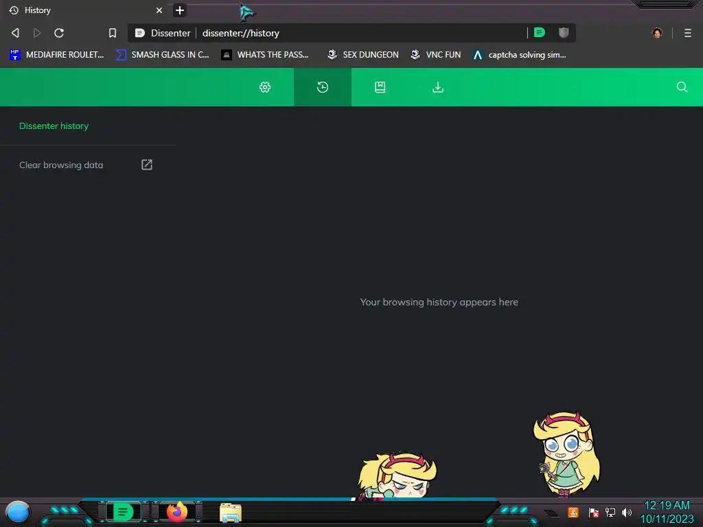Open the Shields icon in address bar
The width and height of the screenshot is (703, 527).
[564, 32]
